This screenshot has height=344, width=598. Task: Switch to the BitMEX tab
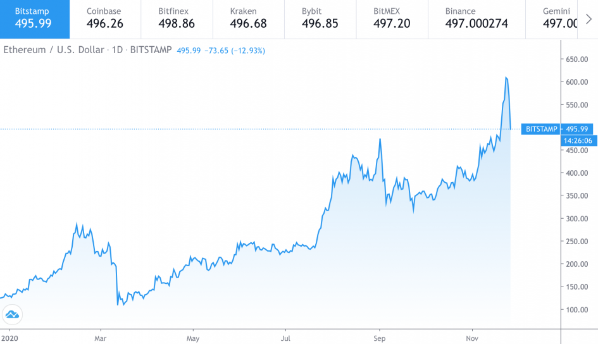coord(391,18)
